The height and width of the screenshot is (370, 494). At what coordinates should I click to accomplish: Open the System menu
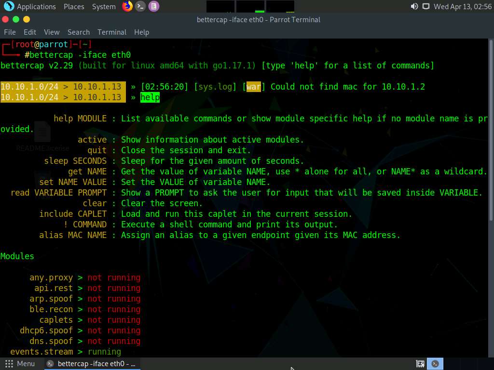point(104,7)
